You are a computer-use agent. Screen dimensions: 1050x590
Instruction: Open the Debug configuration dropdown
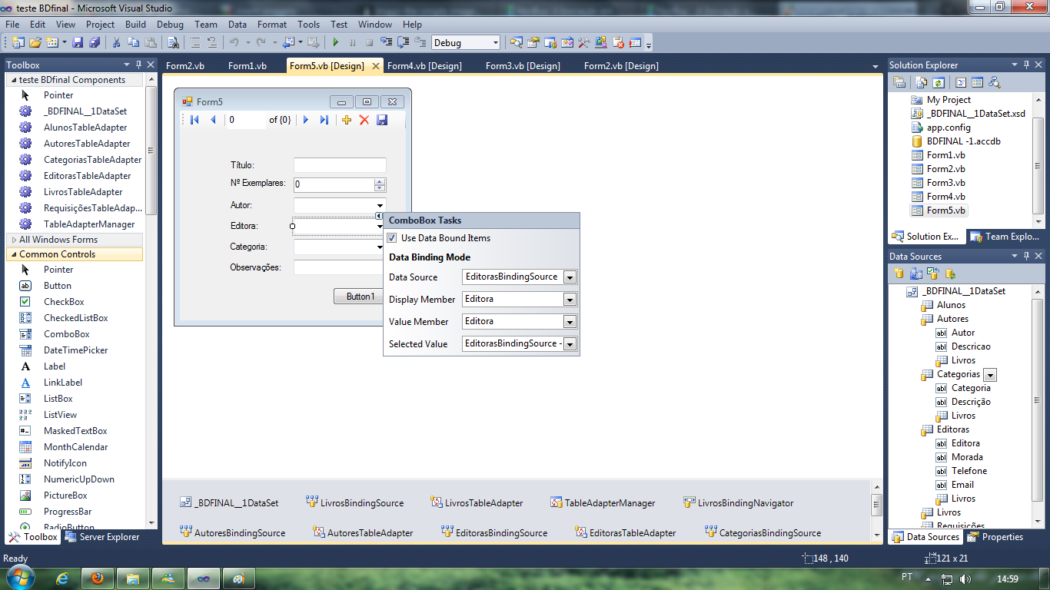click(495, 43)
